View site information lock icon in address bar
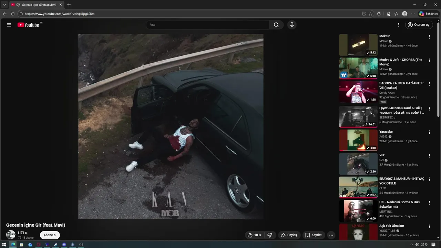The width and height of the screenshot is (441, 248). (21, 14)
